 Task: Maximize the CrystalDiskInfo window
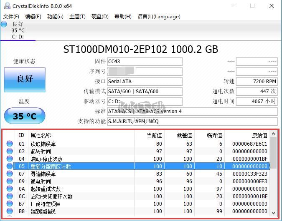(252, 6)
